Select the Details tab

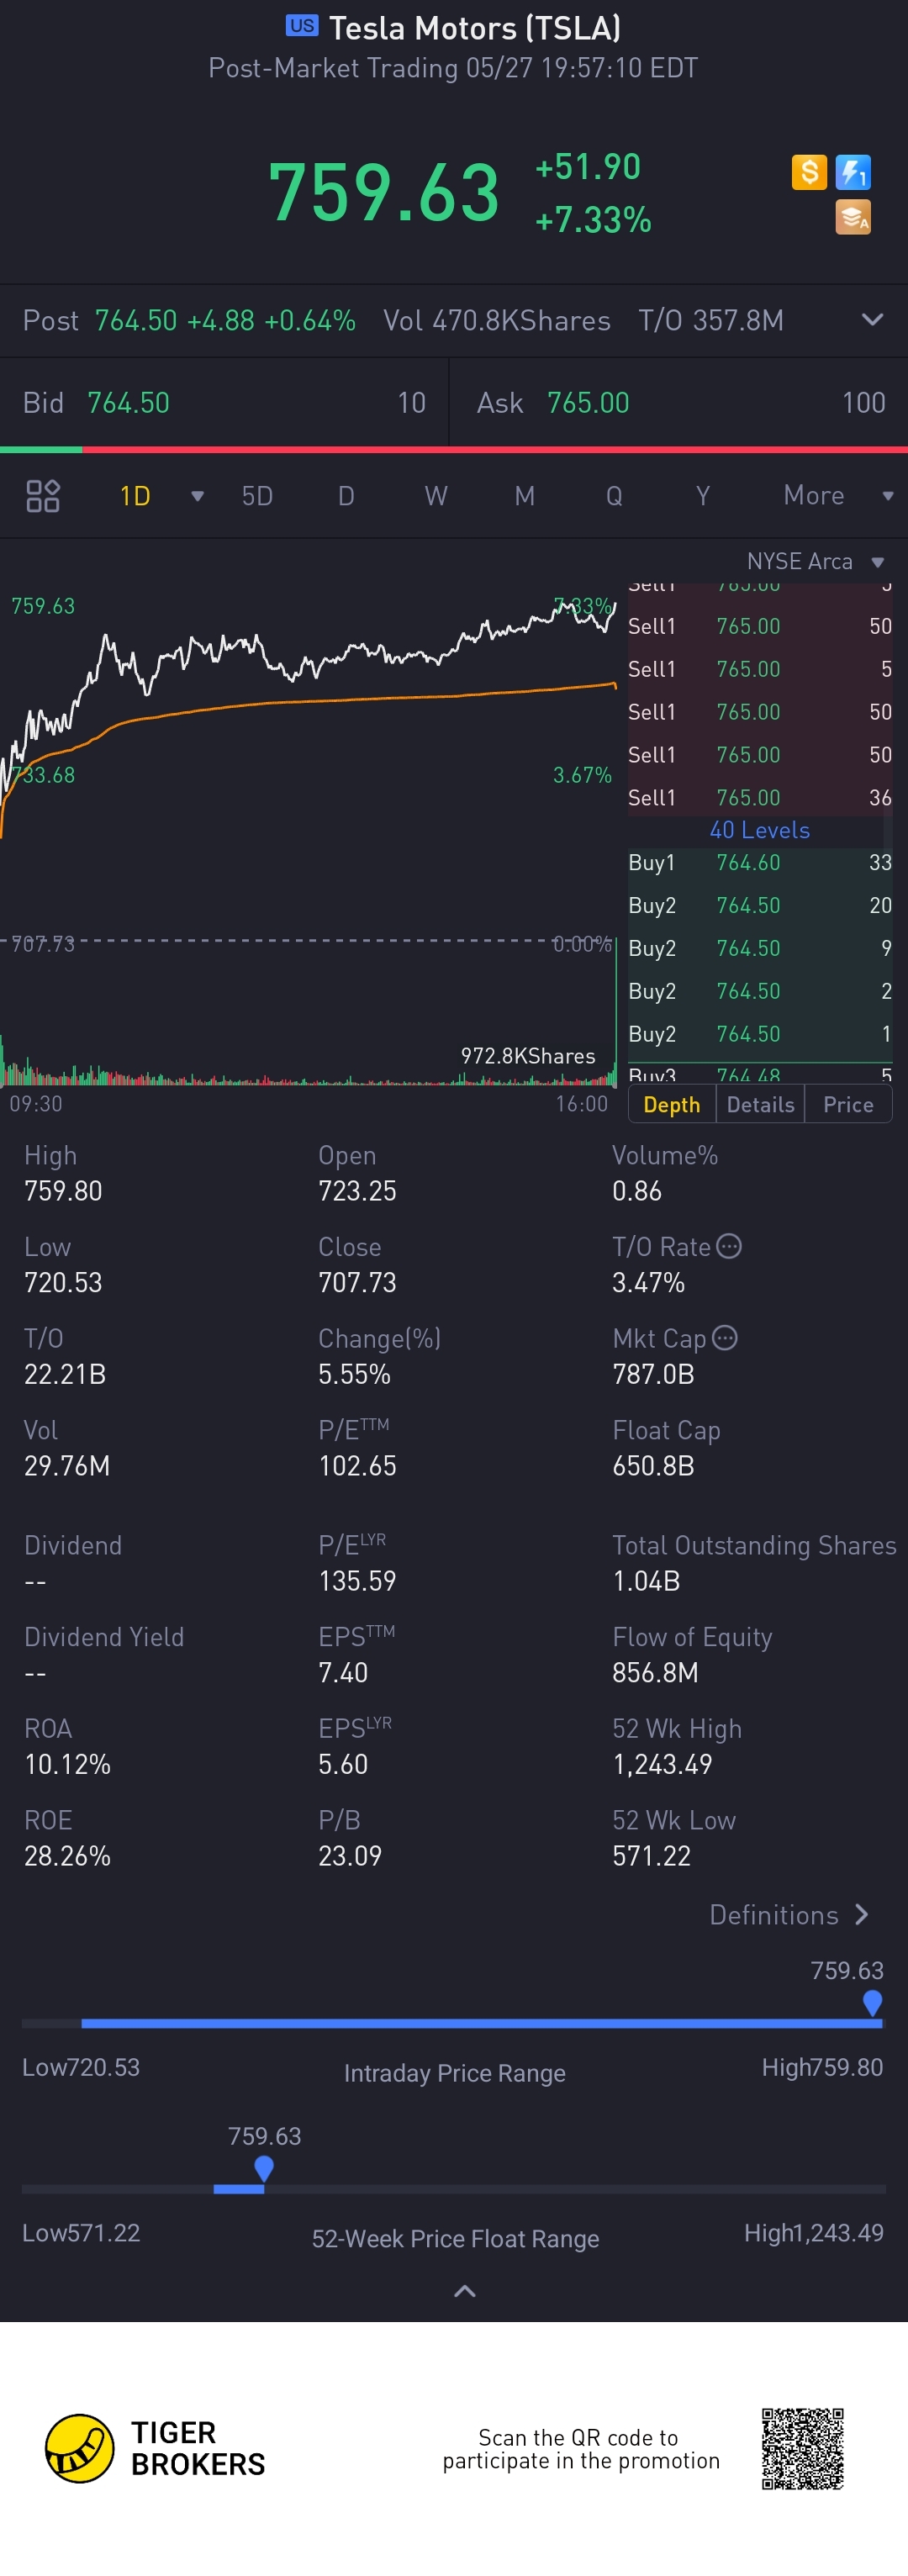[760, 1104]
